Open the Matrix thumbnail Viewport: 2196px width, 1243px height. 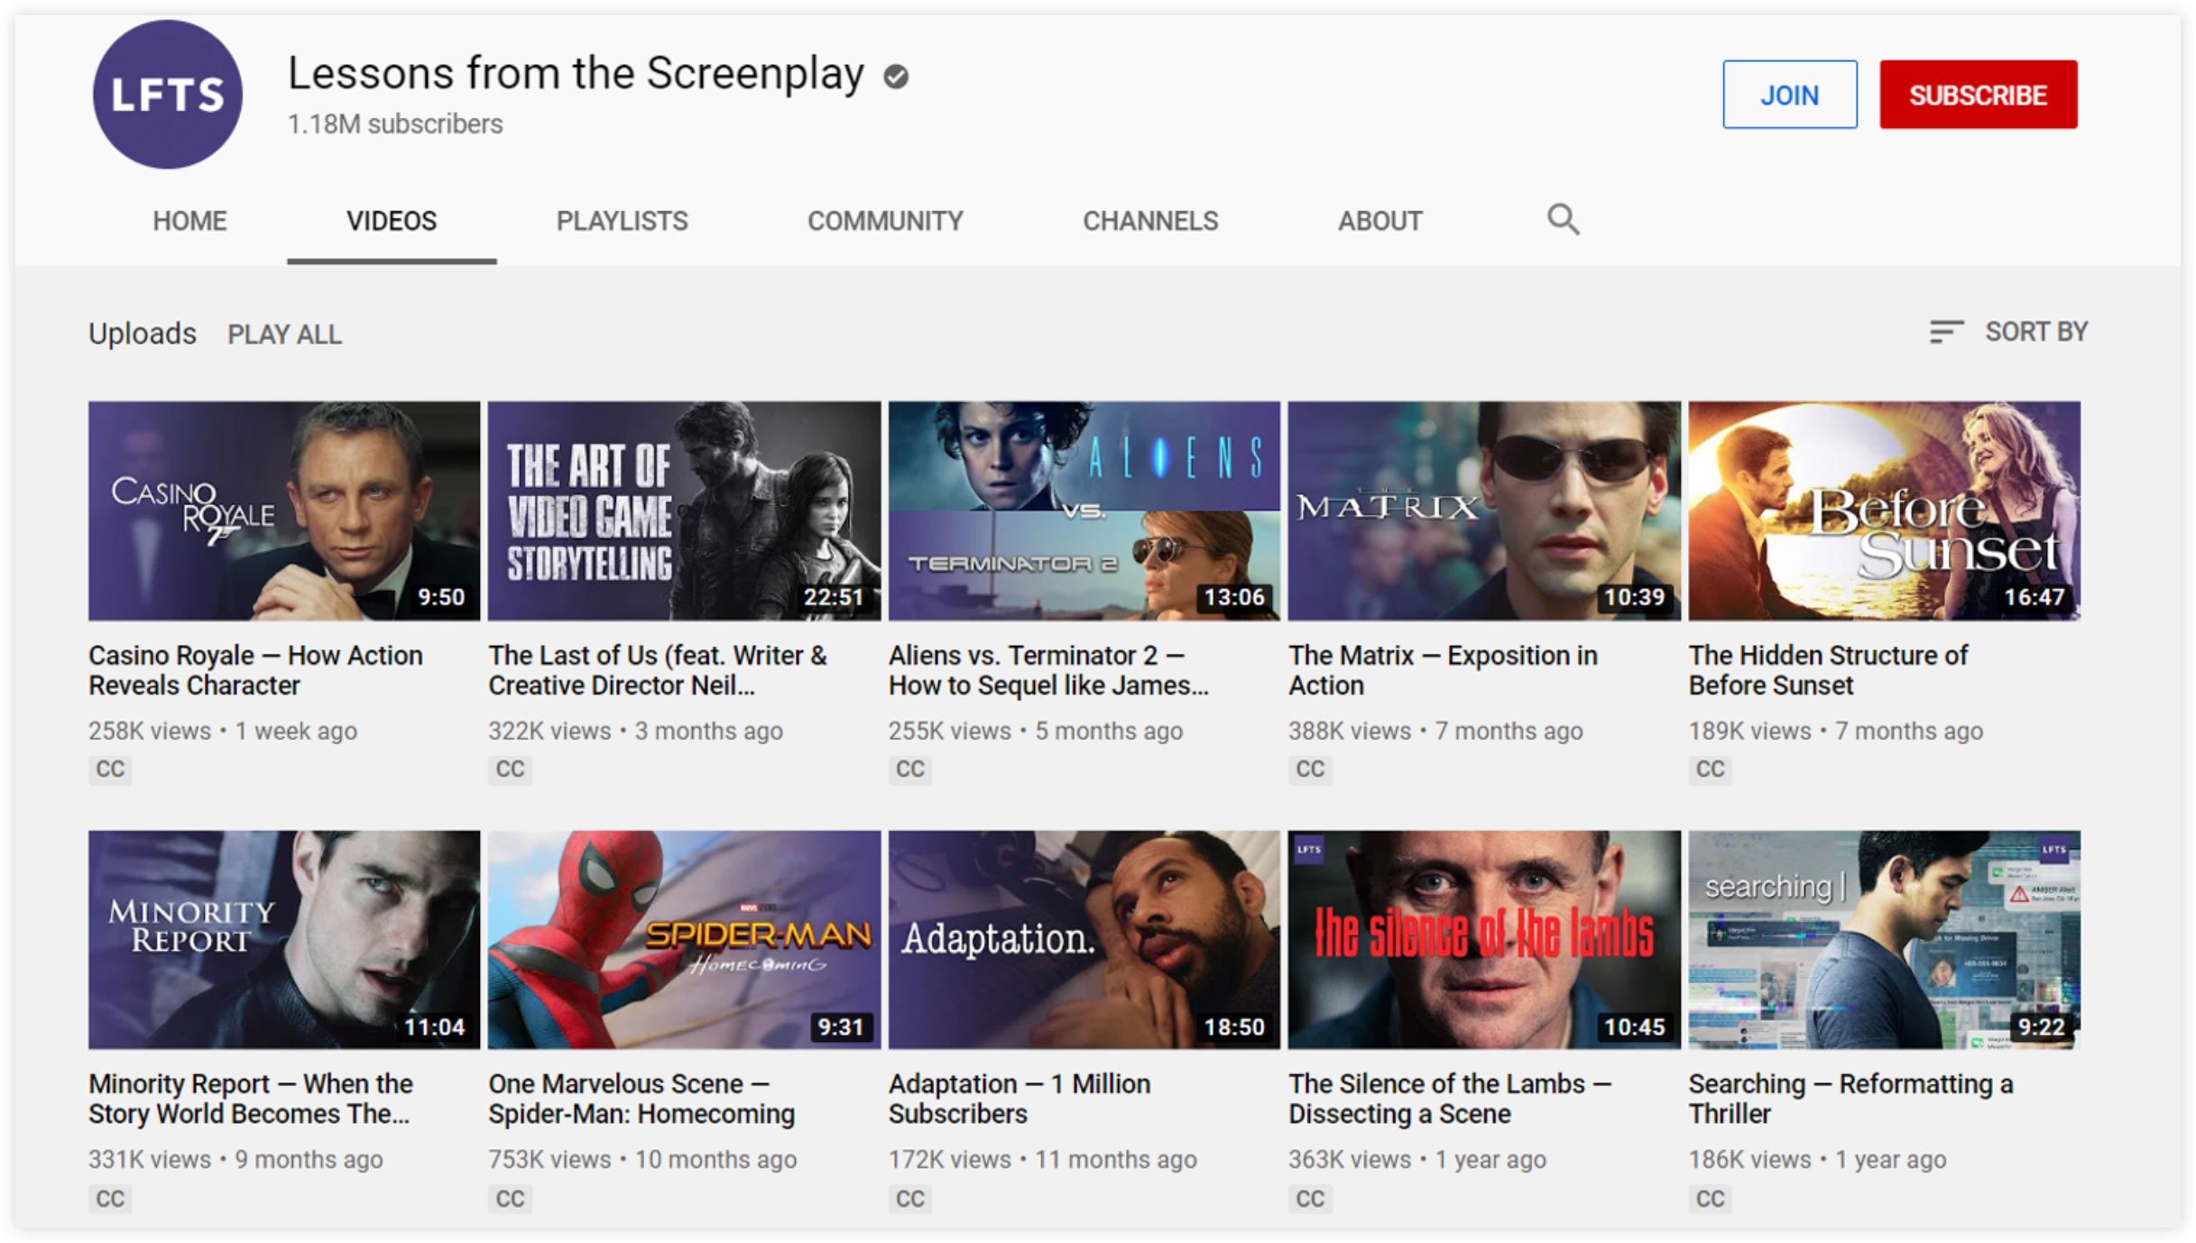coord(1484,511)
